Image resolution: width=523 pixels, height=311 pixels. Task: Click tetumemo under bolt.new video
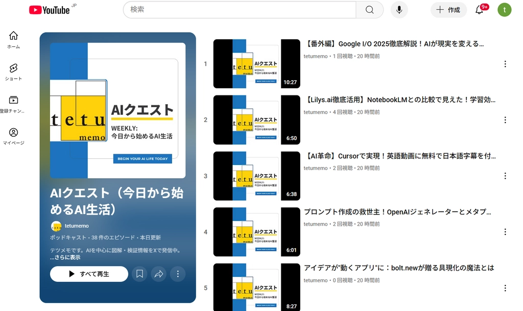pyautogui.click(x=316, y=280)
